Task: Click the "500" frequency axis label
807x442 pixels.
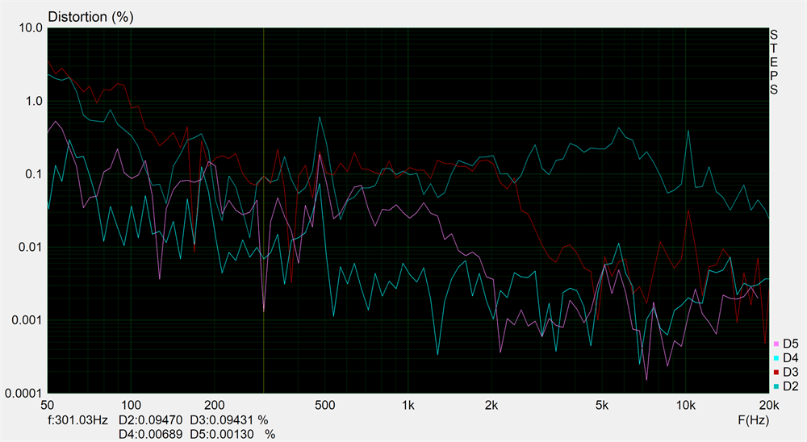Action: point(324,406)
